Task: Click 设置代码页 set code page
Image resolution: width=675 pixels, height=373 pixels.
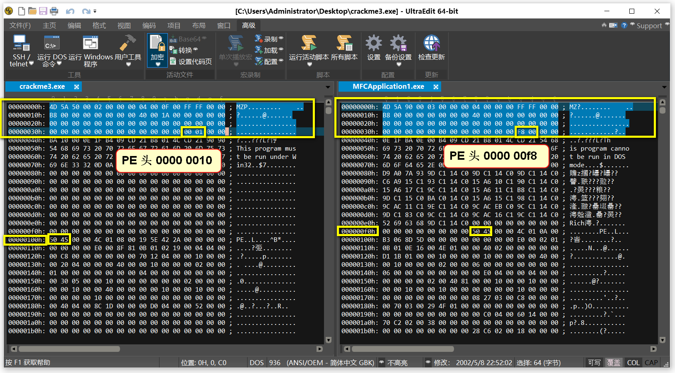Action: (x=191, y=61)
